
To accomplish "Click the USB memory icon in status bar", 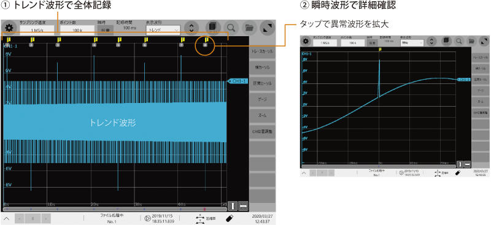I will [x=230, y=218].
